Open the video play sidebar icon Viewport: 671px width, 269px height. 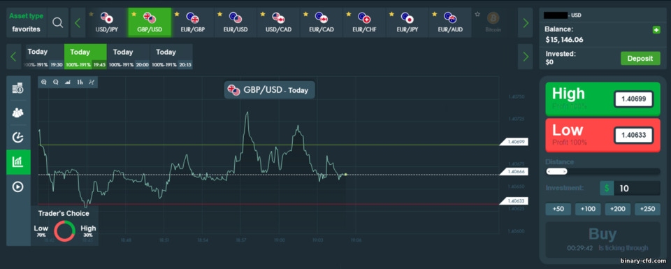point(18,187)
